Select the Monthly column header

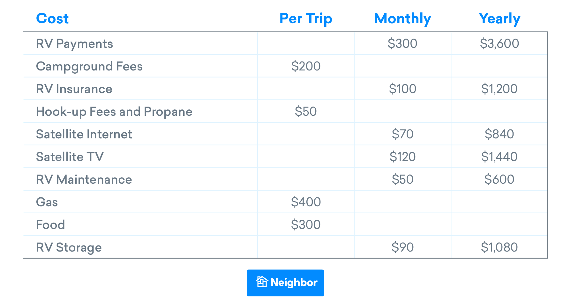click(402, 18)
